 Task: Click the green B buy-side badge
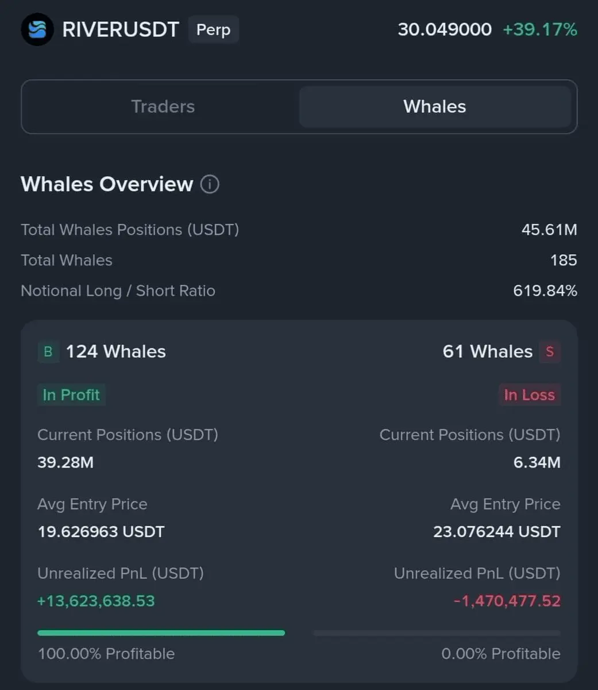[x=48, y=351]
